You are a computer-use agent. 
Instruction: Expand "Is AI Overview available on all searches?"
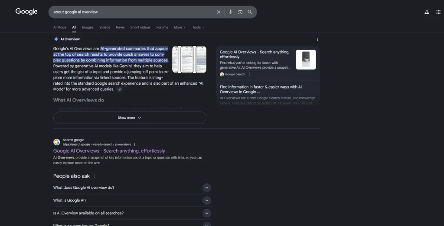132,213
